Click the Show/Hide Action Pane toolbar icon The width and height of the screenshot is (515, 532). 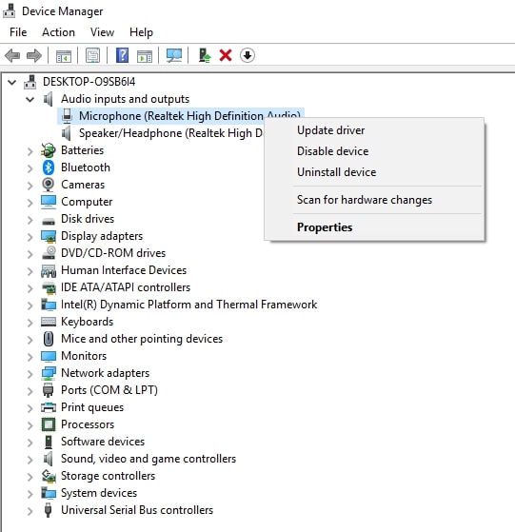pyautogui.click(x=145, y=55)
